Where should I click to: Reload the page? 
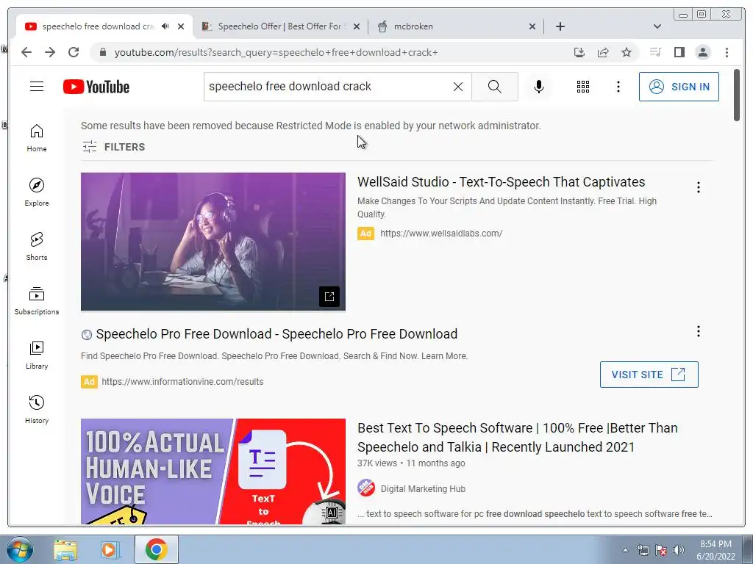pyautogui.click(x=74, y=52)
